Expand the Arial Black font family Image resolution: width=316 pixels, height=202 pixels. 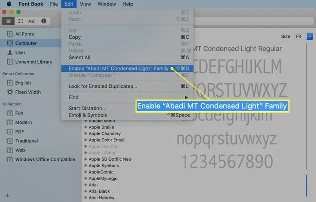coord(86,191)
